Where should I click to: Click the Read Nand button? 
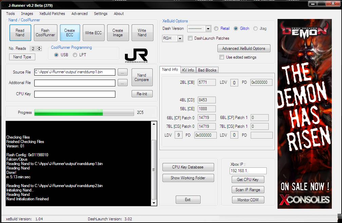[20, 33]
